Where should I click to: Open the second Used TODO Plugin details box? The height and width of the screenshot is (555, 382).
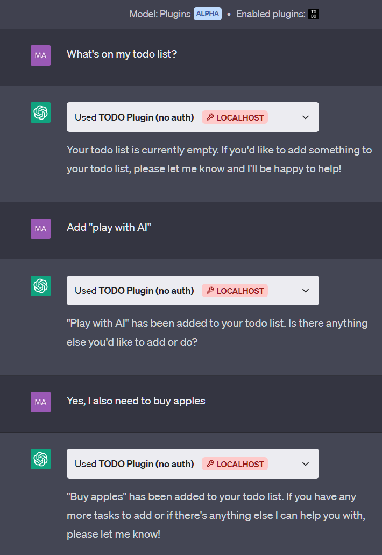(135, 291)
